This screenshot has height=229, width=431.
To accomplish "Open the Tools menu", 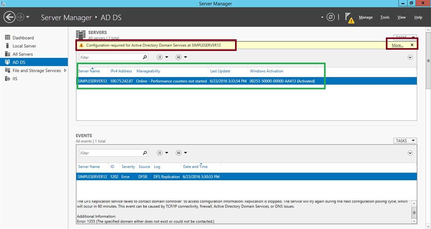I will click(x=385, y=17).
